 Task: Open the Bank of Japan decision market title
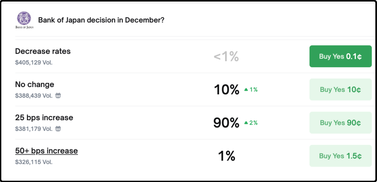tap(101, 20)
